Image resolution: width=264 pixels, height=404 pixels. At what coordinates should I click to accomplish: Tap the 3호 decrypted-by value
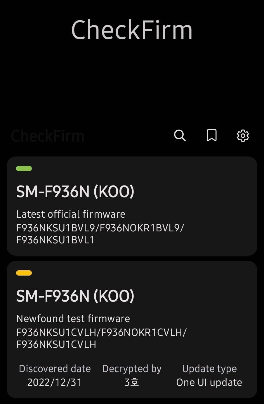[x=132, y=382]
